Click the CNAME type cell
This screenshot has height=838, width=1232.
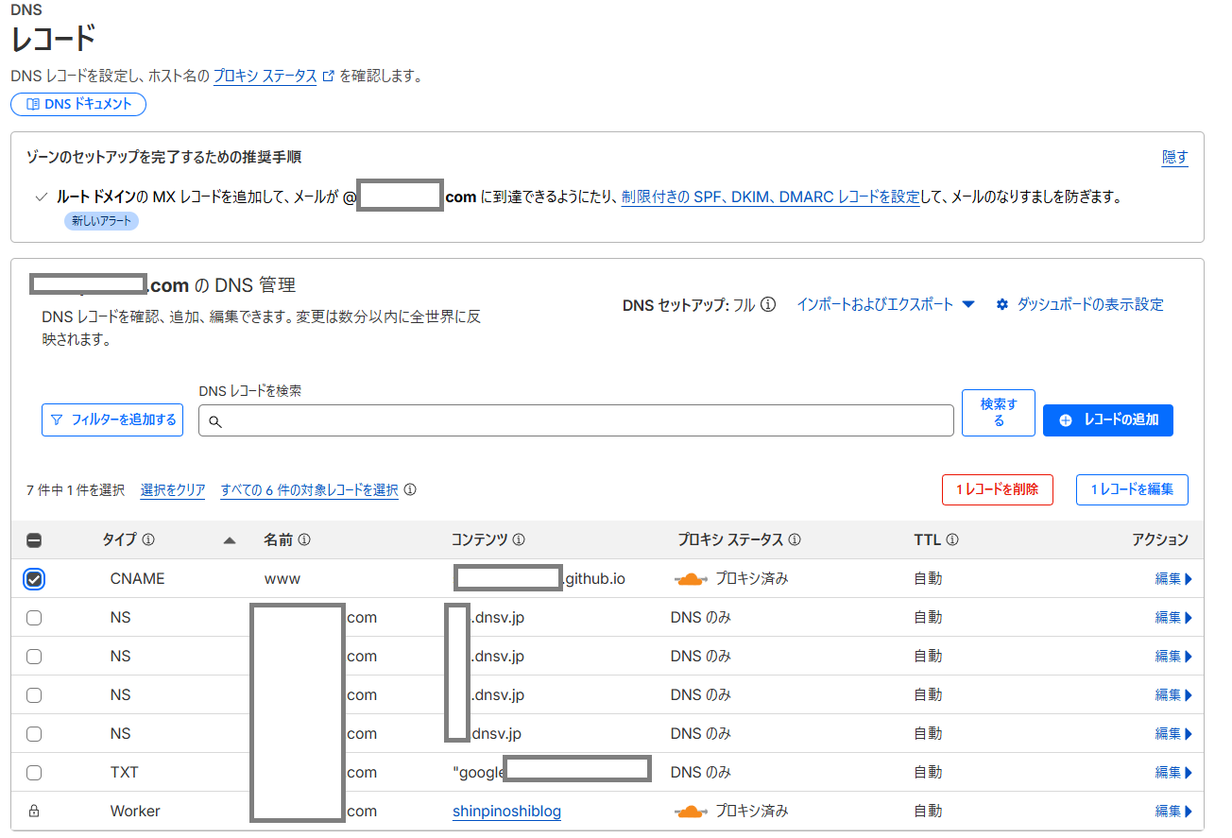click(x=137, y=579)
